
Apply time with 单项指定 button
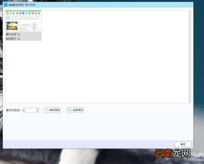52,110
